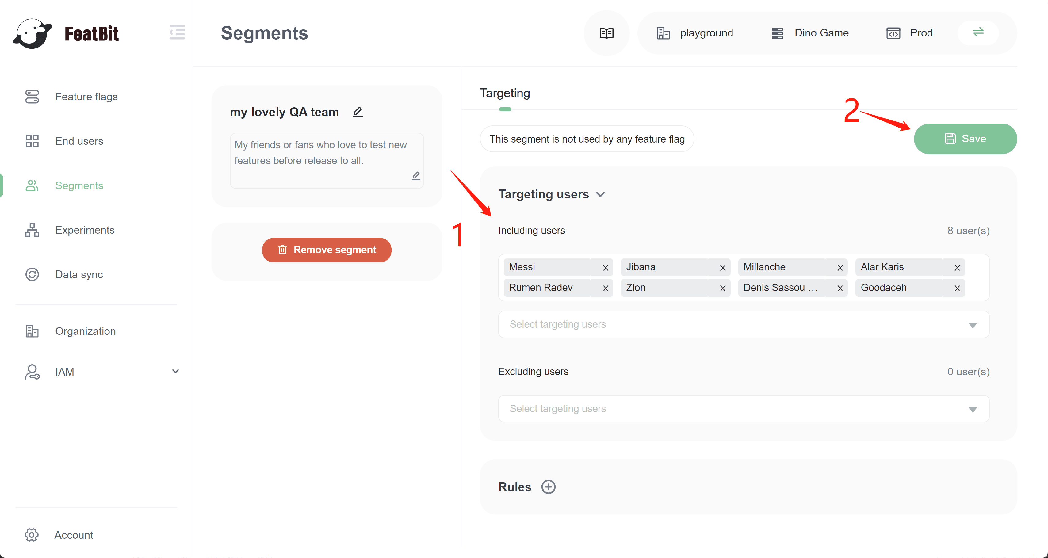
Task: Open the documentation book icon
Action: 606,33
